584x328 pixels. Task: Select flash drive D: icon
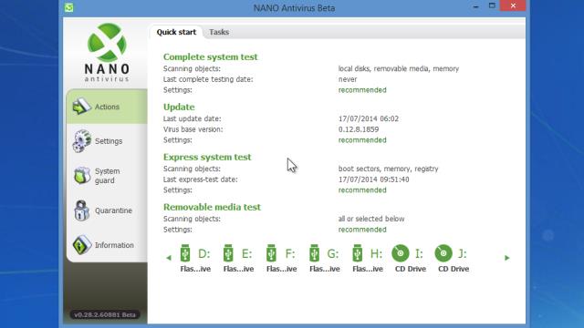185,253
